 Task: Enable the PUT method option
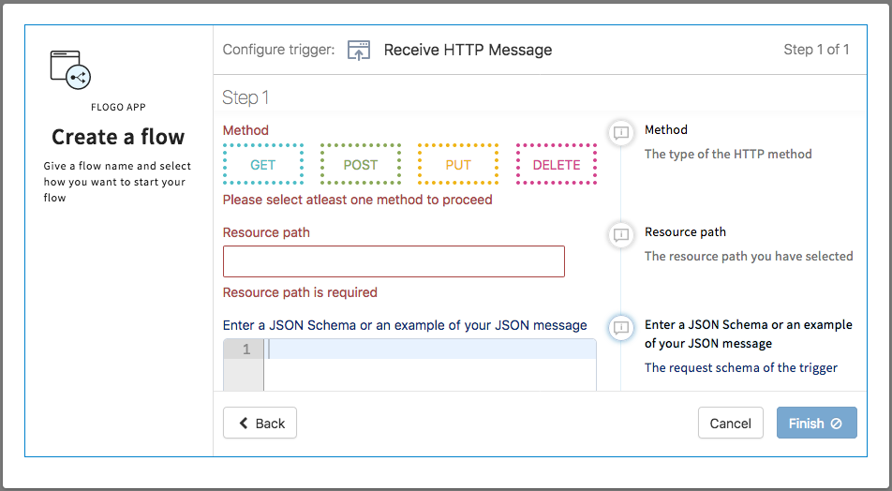[x=458, y=165]
